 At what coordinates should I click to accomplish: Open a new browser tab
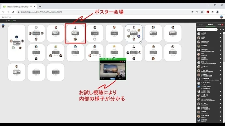[40, 7]
